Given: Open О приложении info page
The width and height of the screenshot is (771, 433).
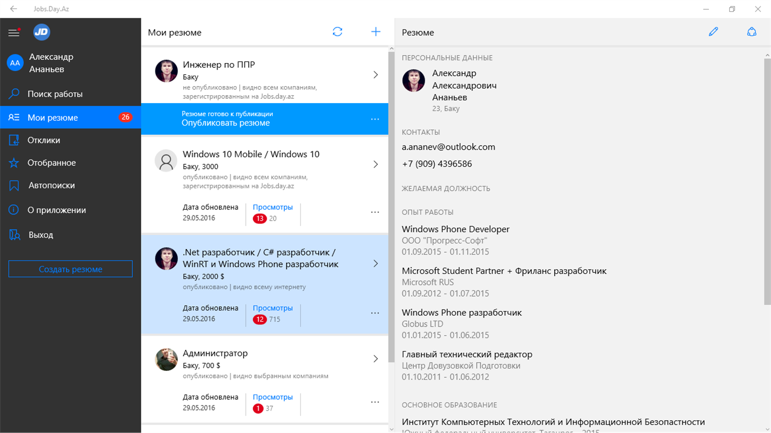Looking at the screenshot, I should [x=70, y=210].
